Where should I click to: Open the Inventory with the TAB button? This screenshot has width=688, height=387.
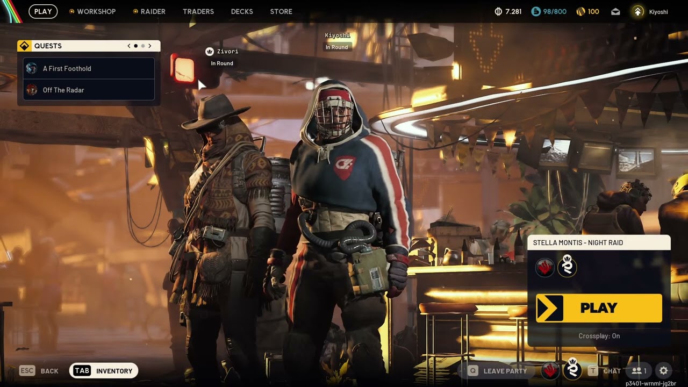click(104, 370)
